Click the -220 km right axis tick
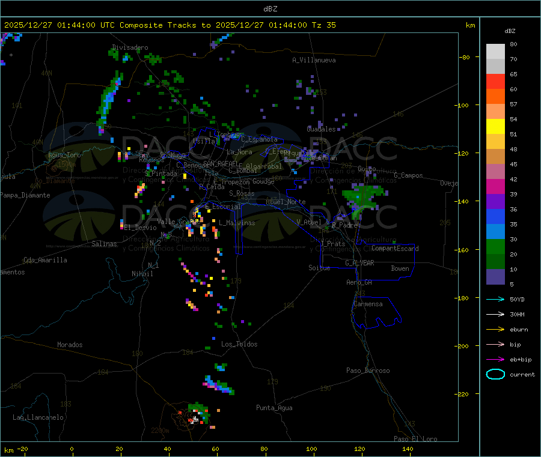 (x=463, y=394)
